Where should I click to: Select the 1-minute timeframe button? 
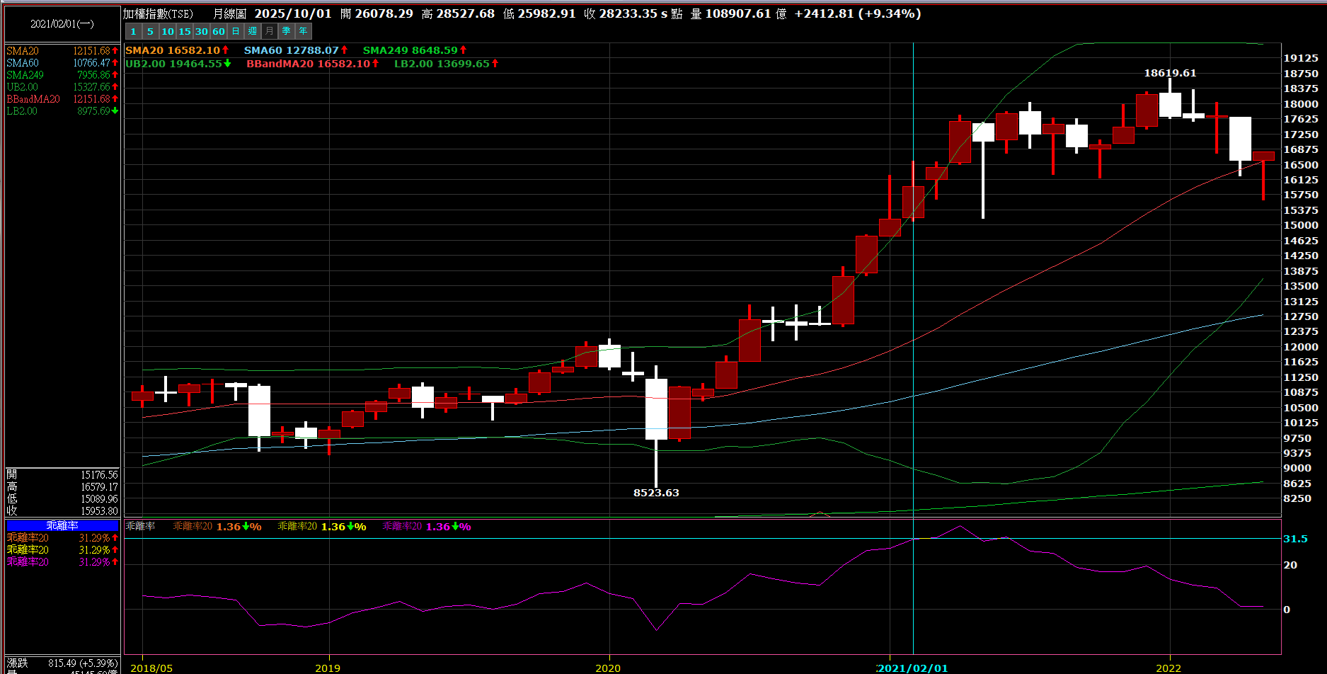click(133, 31)
